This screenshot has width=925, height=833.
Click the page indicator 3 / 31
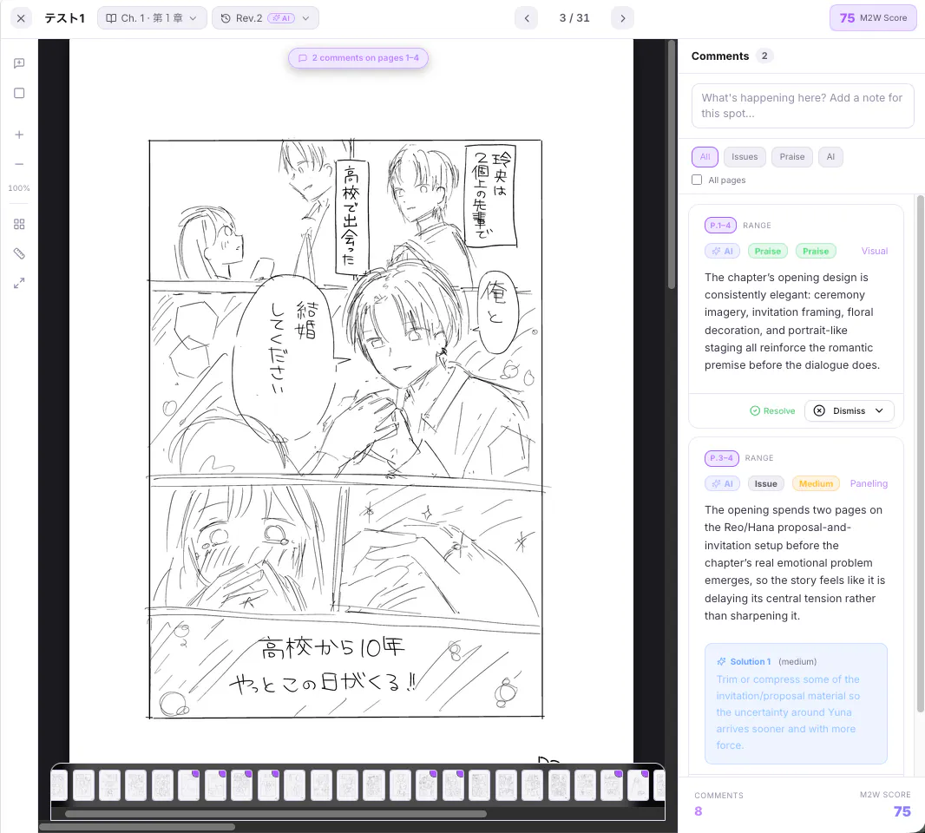(x=574, y=18)
